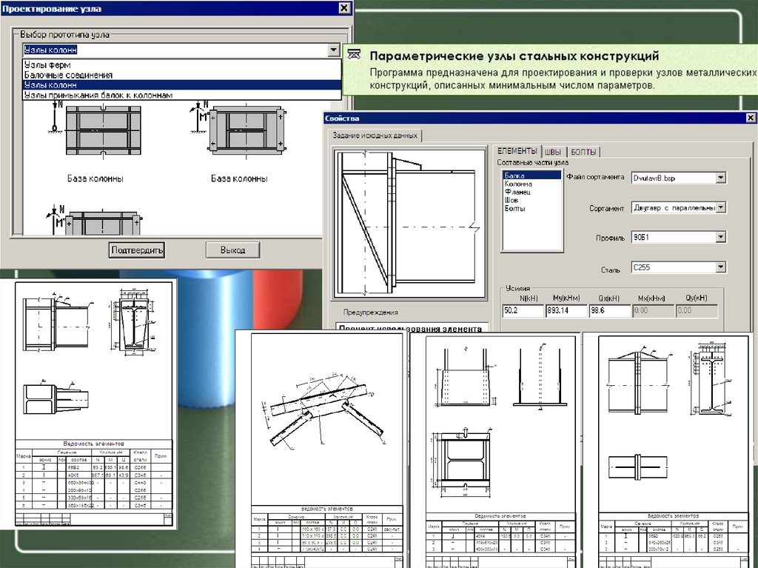
Task: Open the Файл сортамента dropdown
Action: (720, 178)
